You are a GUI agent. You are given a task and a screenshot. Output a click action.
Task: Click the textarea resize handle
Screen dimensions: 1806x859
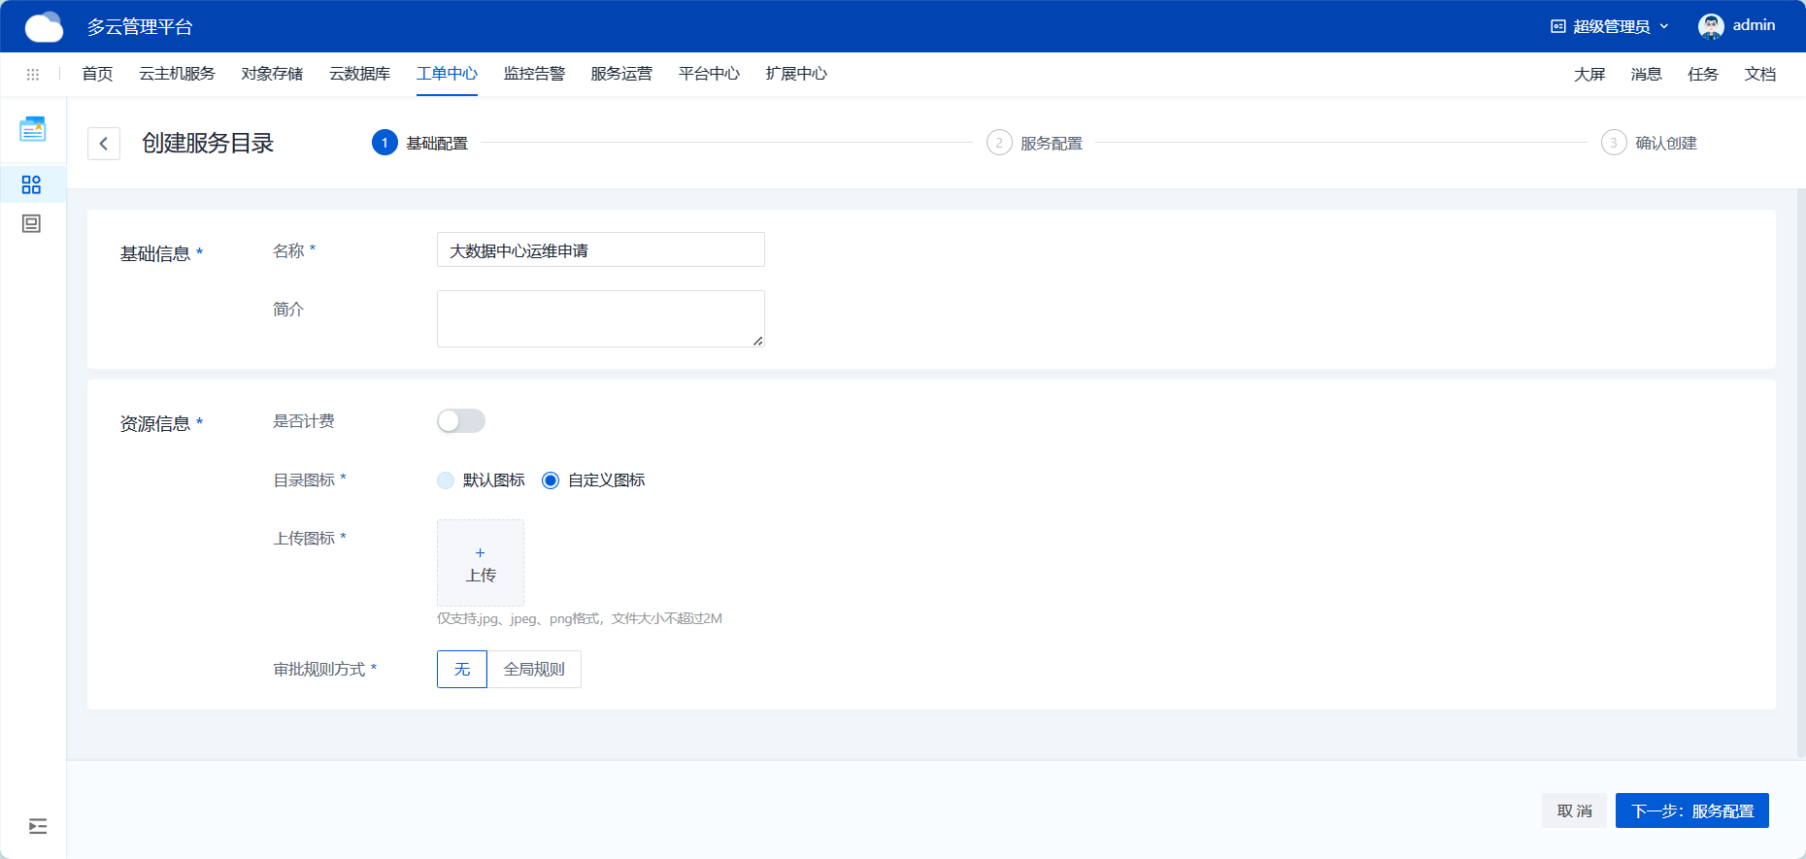point(758,341)
